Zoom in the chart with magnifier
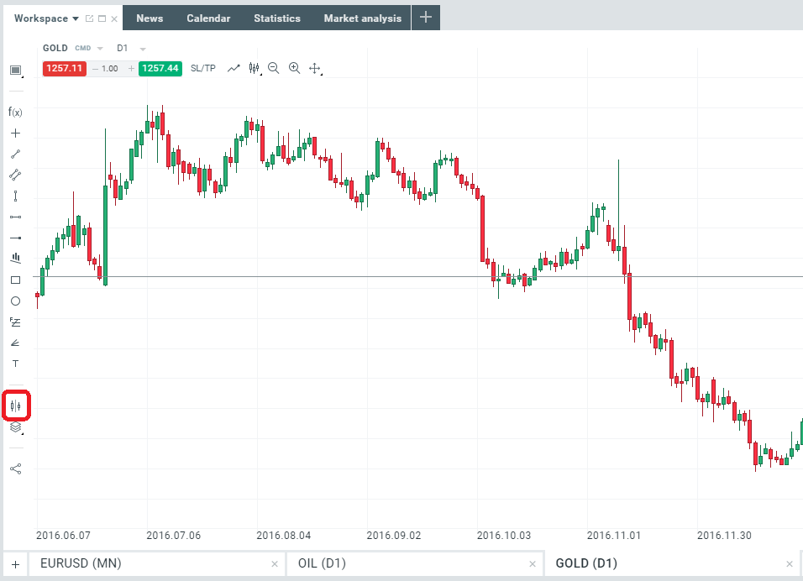This screenshot has width=803, height=581. pos(294,68)
